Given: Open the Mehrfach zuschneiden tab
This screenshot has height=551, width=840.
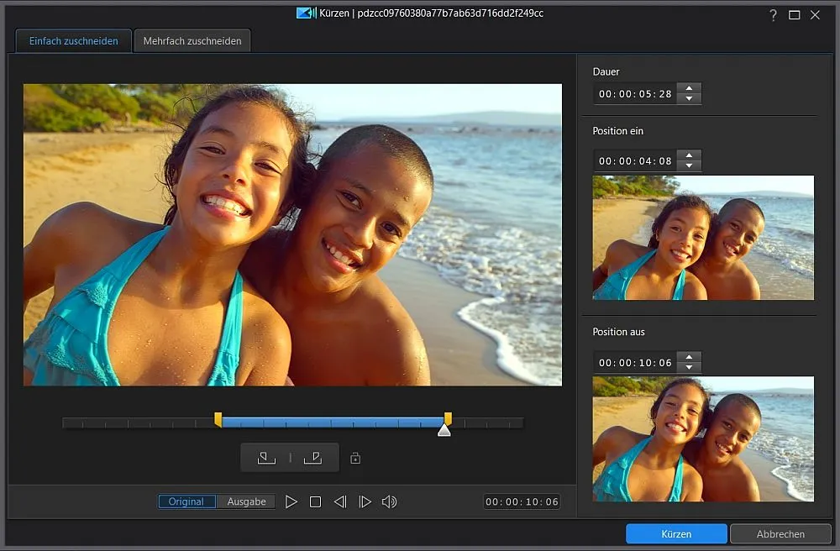Looking at the screenshot, I should click(x=192, y=40).
